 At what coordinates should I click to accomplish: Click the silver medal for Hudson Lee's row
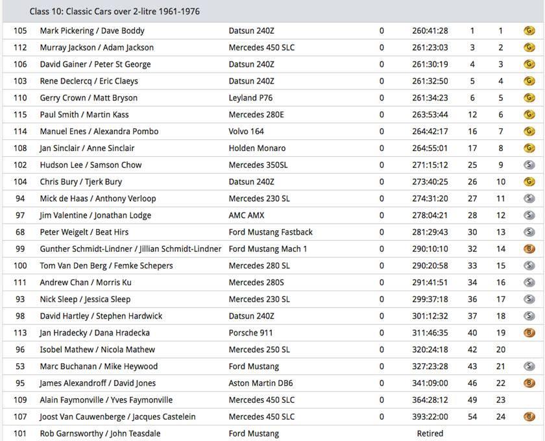[x=529, y=165]
